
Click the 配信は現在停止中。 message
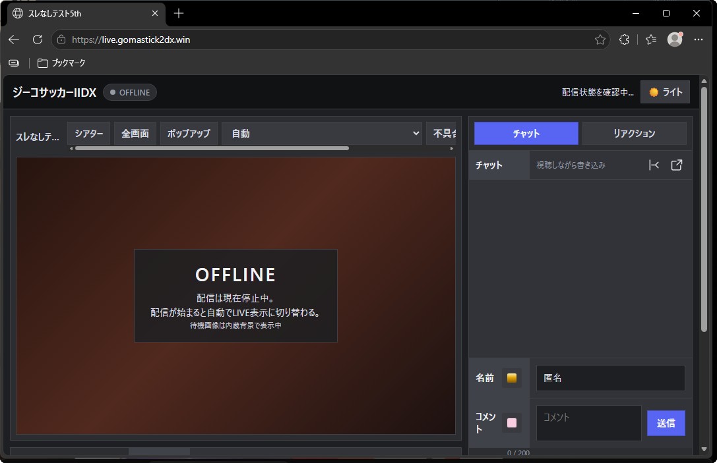235,298
